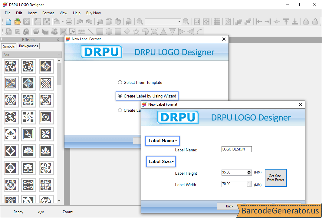Select the ellipse shape tool
322x218 pixels.
109,31
